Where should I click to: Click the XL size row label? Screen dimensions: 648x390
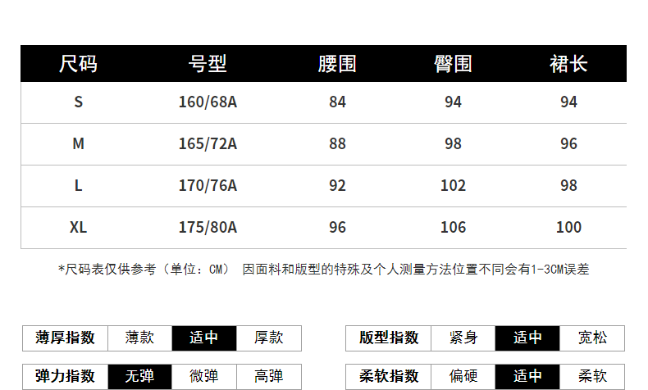[x=78, y=227]
